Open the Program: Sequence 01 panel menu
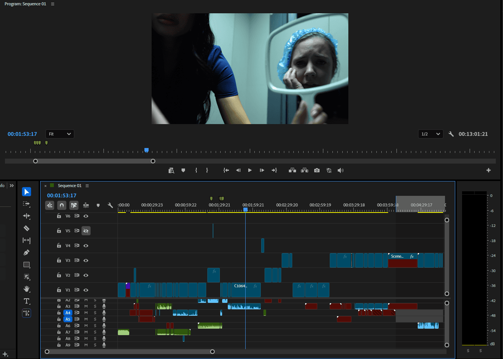503x359 pixels. [x=53, y=4]
